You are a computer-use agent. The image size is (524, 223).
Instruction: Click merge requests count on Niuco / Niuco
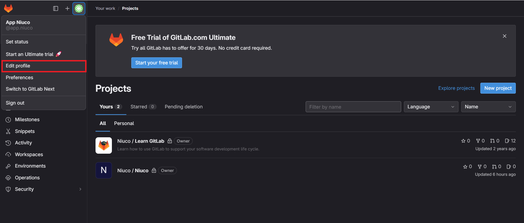tap(497, 166)
